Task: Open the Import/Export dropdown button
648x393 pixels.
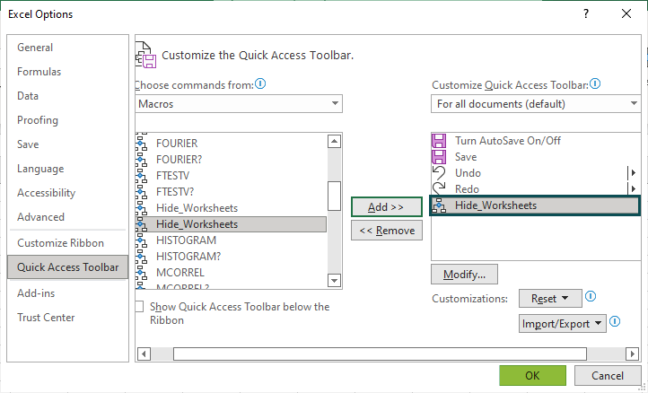Action: click(x=563, y=324)
